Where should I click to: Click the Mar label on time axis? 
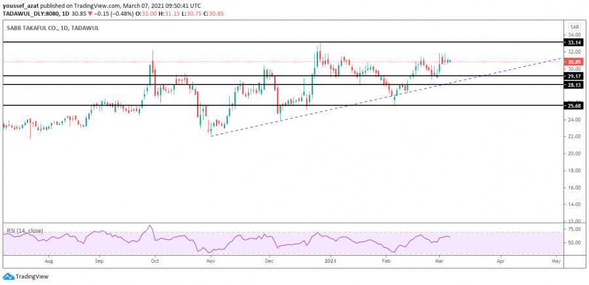[442, 260]
